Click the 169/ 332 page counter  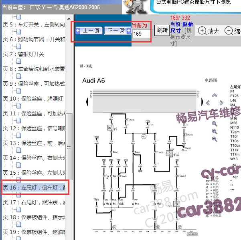pyautogui.click(x=180, y=18)
